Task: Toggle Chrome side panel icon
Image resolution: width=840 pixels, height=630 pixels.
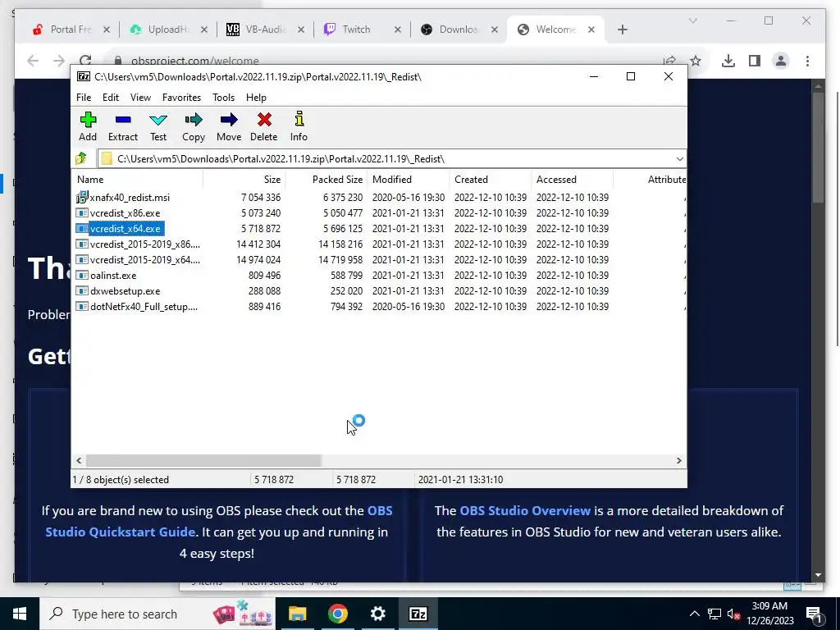Action: [755, 61]
